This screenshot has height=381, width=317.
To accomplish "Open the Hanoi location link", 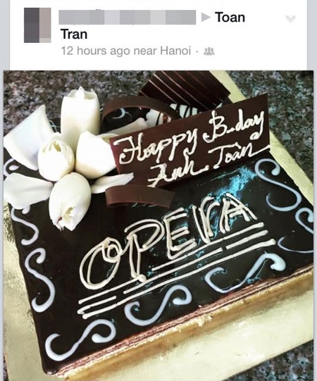I will click(175, 51).
